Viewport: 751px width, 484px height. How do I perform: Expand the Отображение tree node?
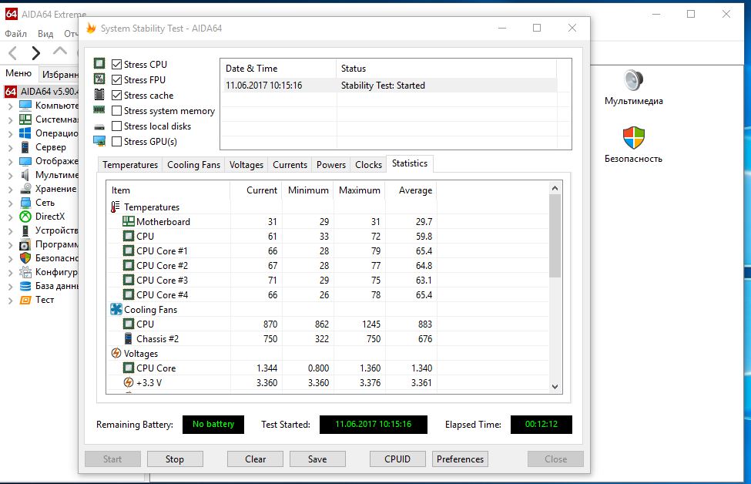11,162
